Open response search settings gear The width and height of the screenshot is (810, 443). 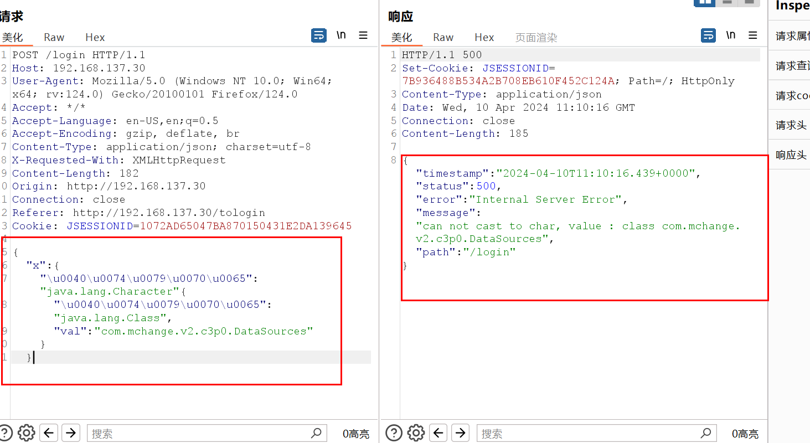pos(416,432)
